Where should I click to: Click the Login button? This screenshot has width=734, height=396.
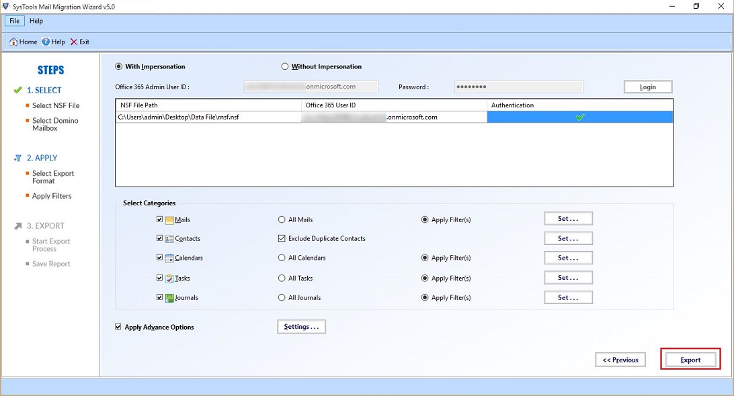pos(648,87)
